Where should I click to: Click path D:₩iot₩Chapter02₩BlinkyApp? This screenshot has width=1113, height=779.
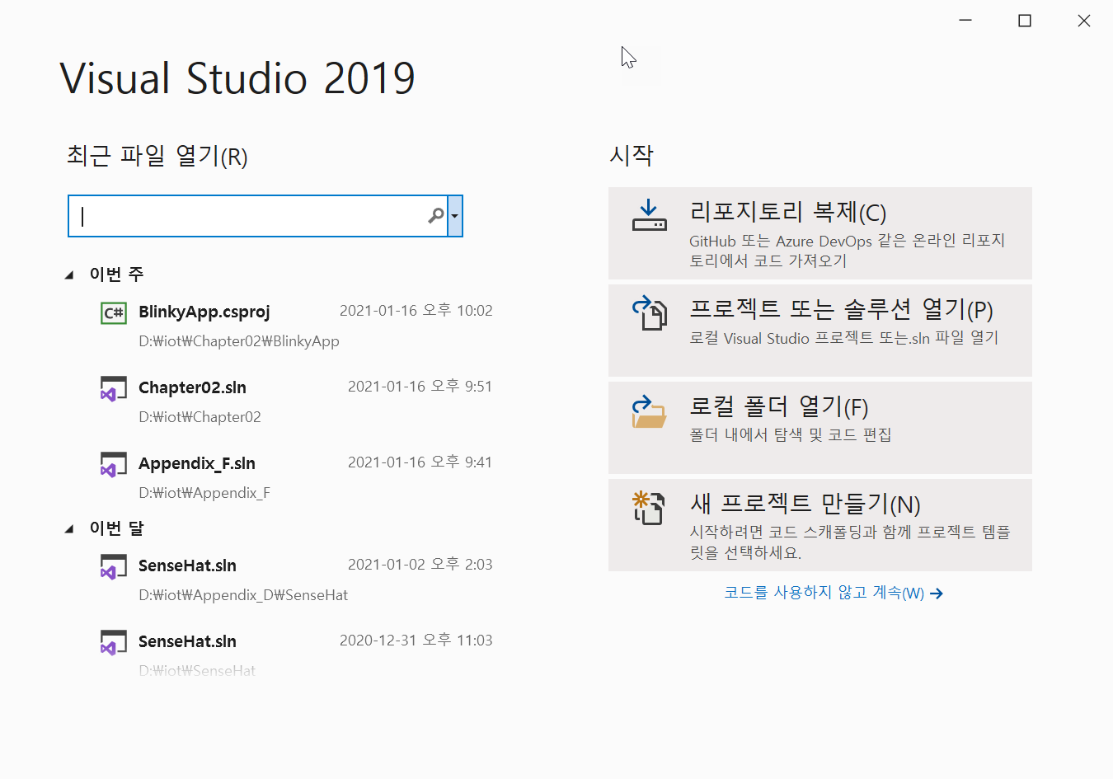tap(239, 341)
